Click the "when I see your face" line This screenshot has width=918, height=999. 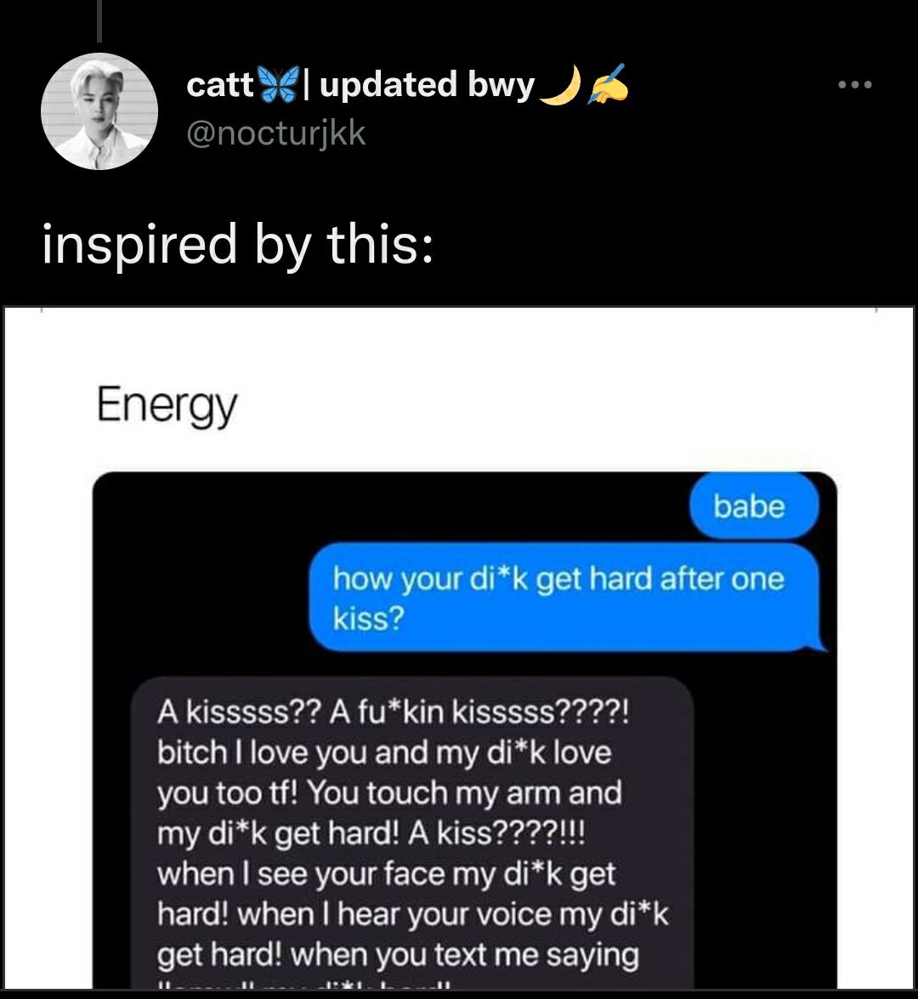(x=386, y=874)
